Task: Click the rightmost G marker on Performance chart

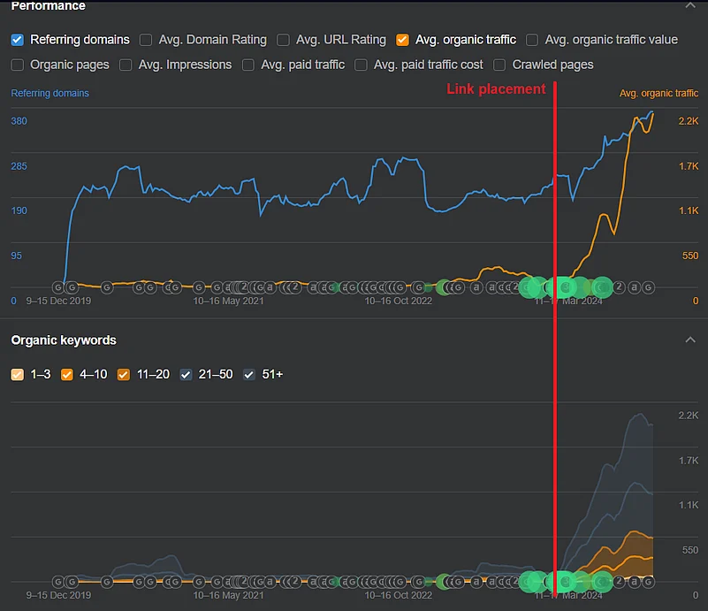Action: [648, 287]
